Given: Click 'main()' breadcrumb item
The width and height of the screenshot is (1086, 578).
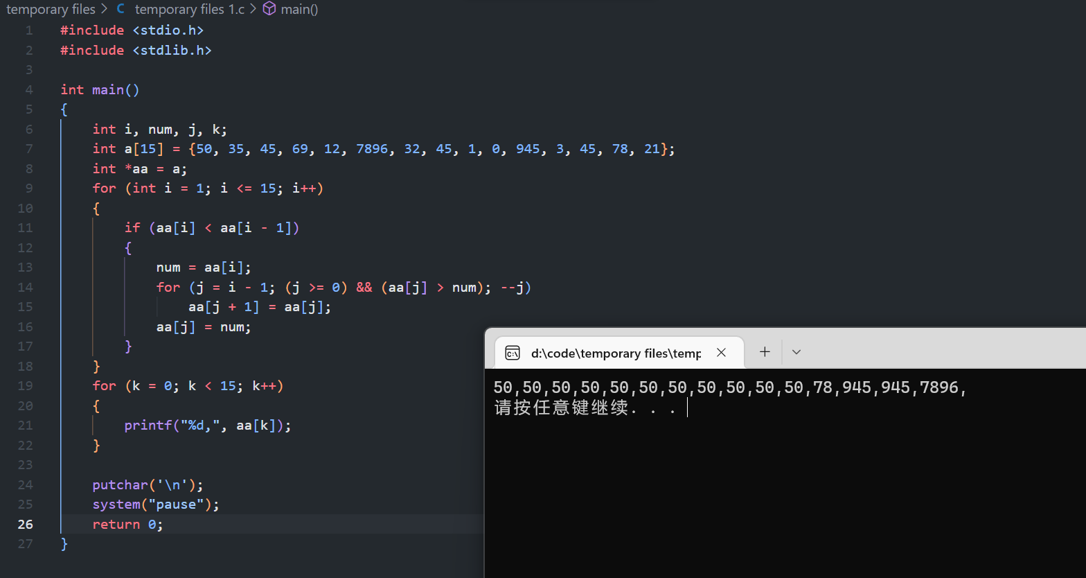Looking at the screenshot, I should (299, 9).
